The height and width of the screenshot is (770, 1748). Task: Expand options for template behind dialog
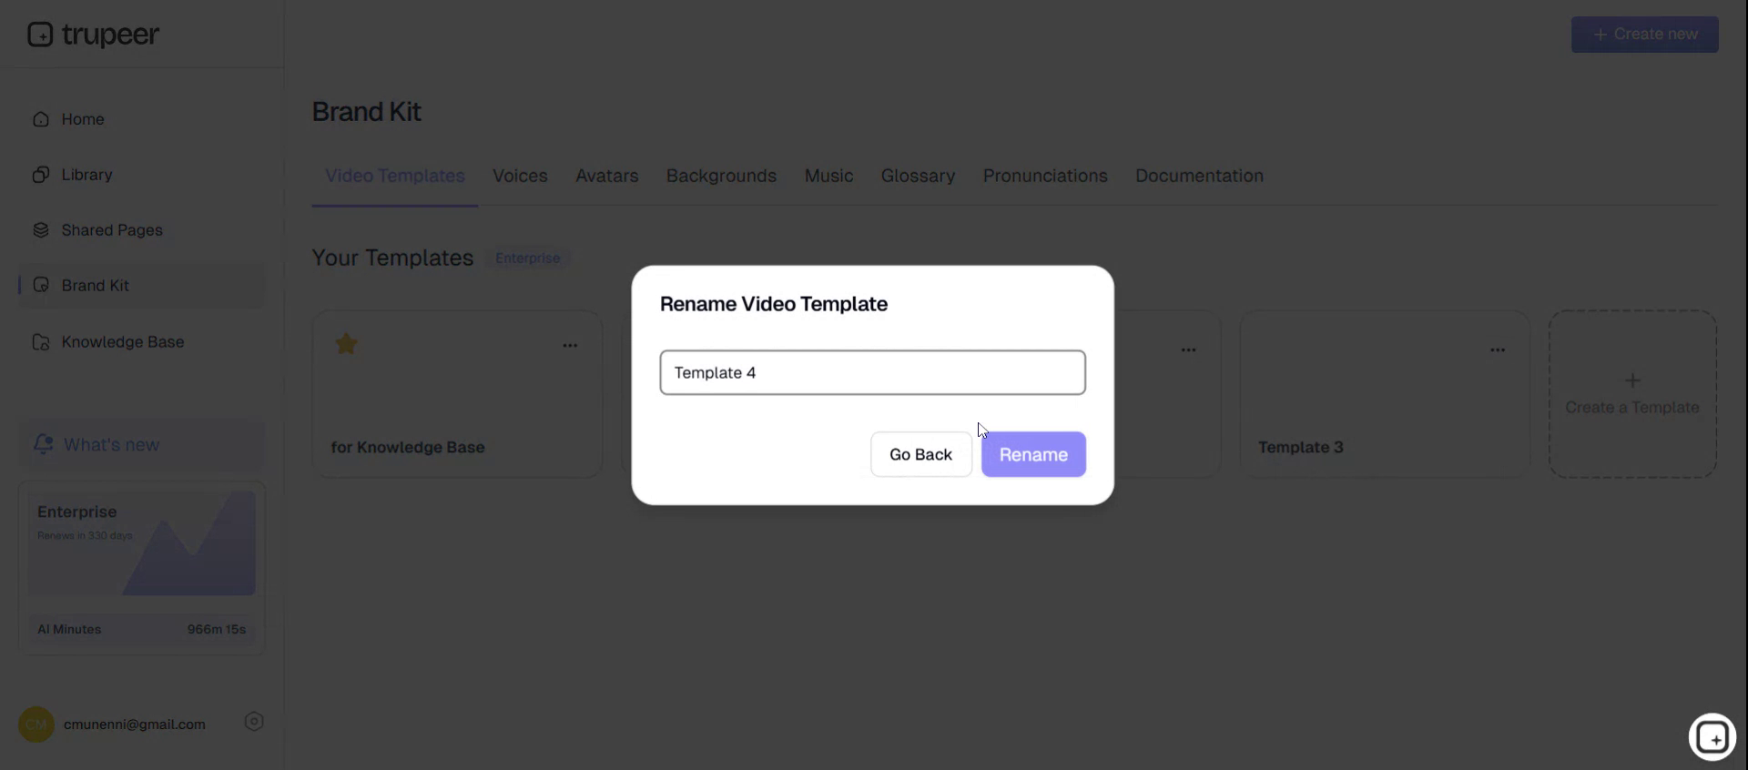pyautogui.click(x=1188, y=350)
